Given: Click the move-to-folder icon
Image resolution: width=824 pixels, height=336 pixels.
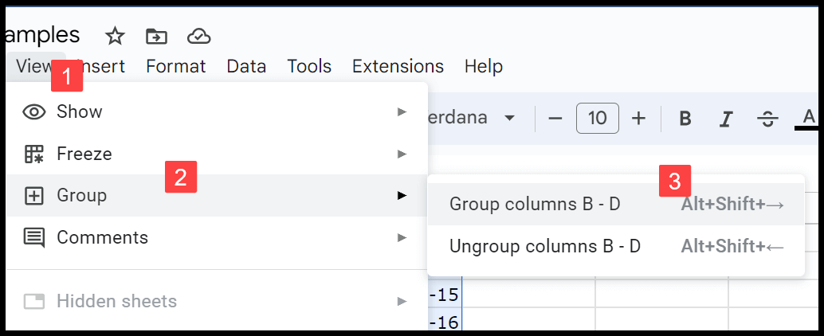Looking at the screenshot, I should pyautogui.click(x=156, y=36).
